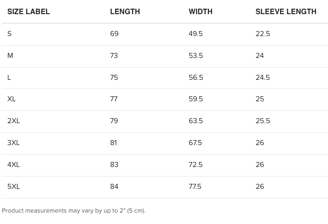Click the SIZE LABEL column header
328x224 pixels.
point(28,11)
